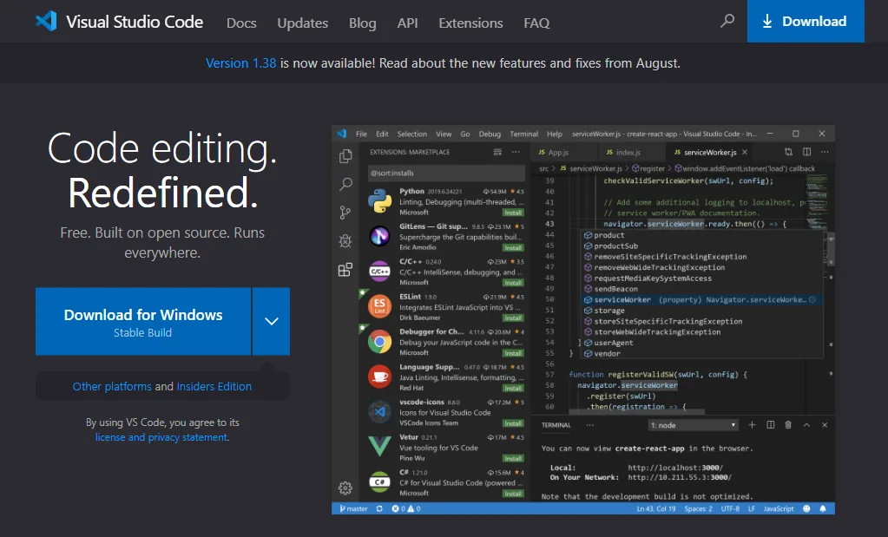Click the vscode-icons extension icon
Viewport: 888px width, 537px height.
[x=379, y=412]
